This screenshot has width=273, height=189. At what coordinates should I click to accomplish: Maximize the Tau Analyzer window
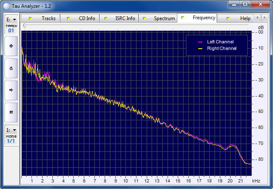click(x=245, y=4)
